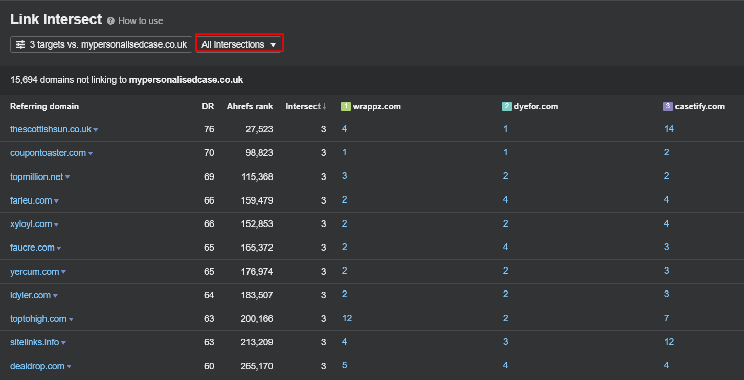Viewport: 744px width, 380px height.
Task: Click DR value 76 for thescottishsun.co.uk
Action: (x=209, y=129)
